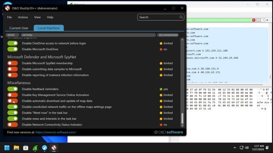The image size is (273, 153).
Task: Select the Local Machine tab
Action: tap(49, 28)
